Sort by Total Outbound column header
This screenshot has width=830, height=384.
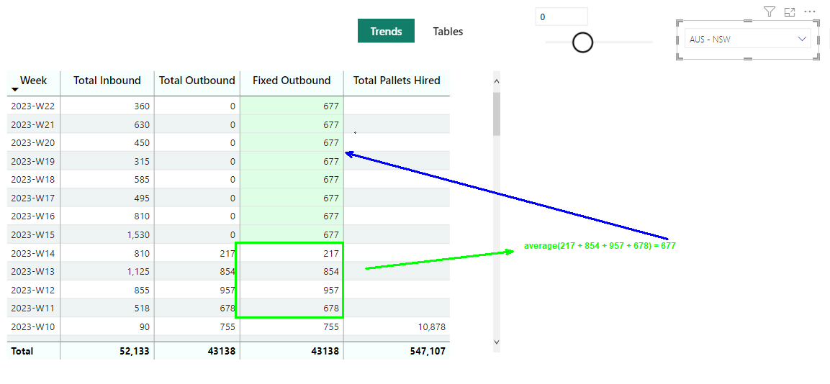pos(197,81)
